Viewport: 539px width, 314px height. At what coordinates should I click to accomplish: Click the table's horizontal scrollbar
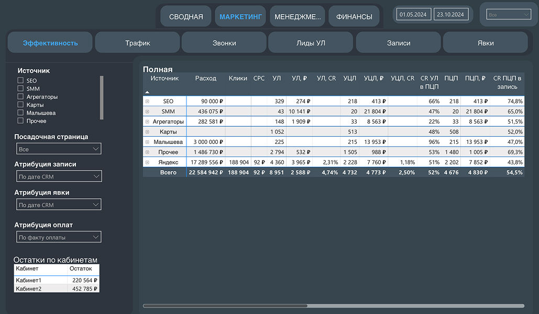pos(225,306)
